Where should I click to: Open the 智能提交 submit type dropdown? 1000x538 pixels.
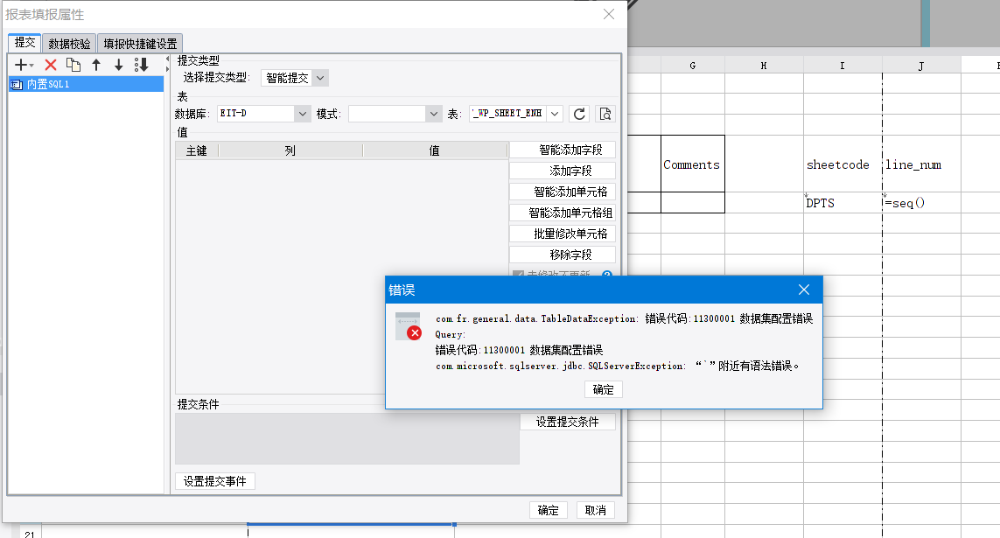coord(320,78)
